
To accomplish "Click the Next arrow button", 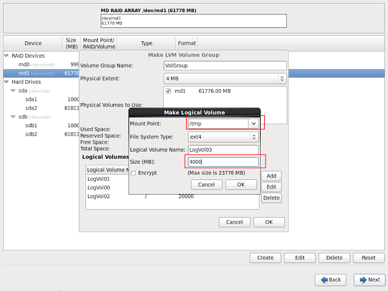I will coord(369,279).
